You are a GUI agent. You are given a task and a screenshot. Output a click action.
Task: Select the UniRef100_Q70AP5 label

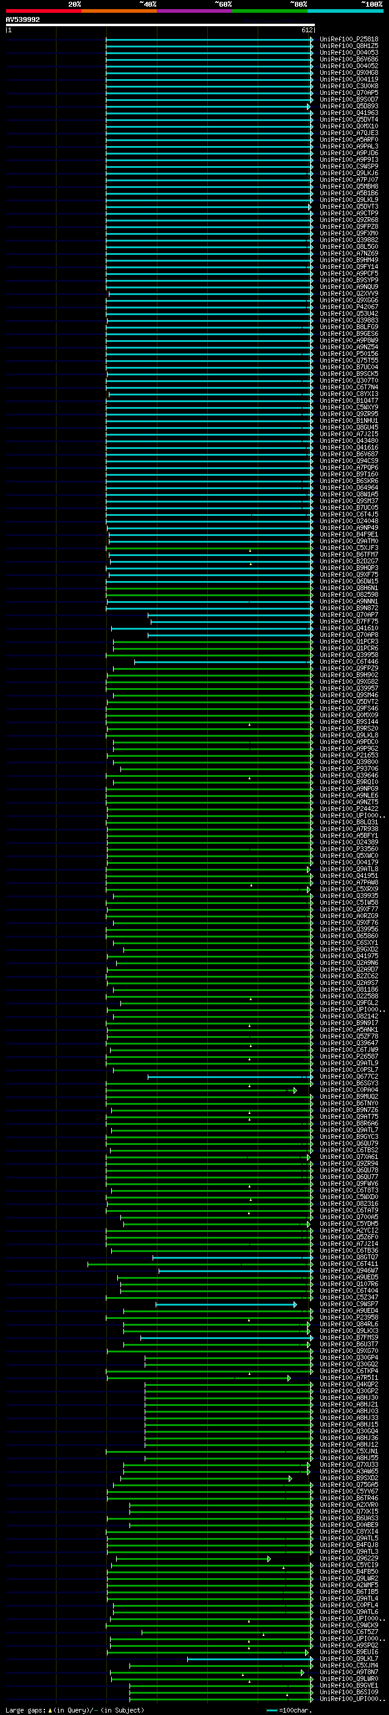coord(348,93)
